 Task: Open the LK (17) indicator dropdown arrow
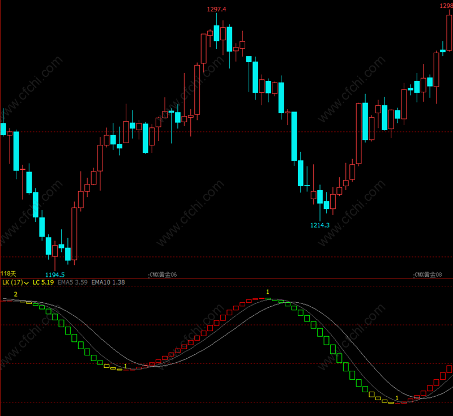[26, 283]
